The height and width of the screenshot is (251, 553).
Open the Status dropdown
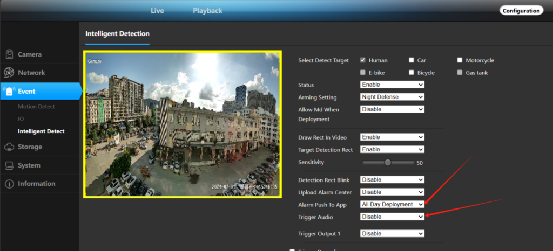[x=392, y=85]
